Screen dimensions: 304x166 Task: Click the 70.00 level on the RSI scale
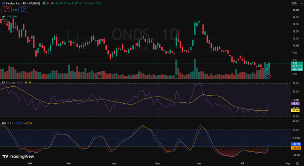coord(296,83)
